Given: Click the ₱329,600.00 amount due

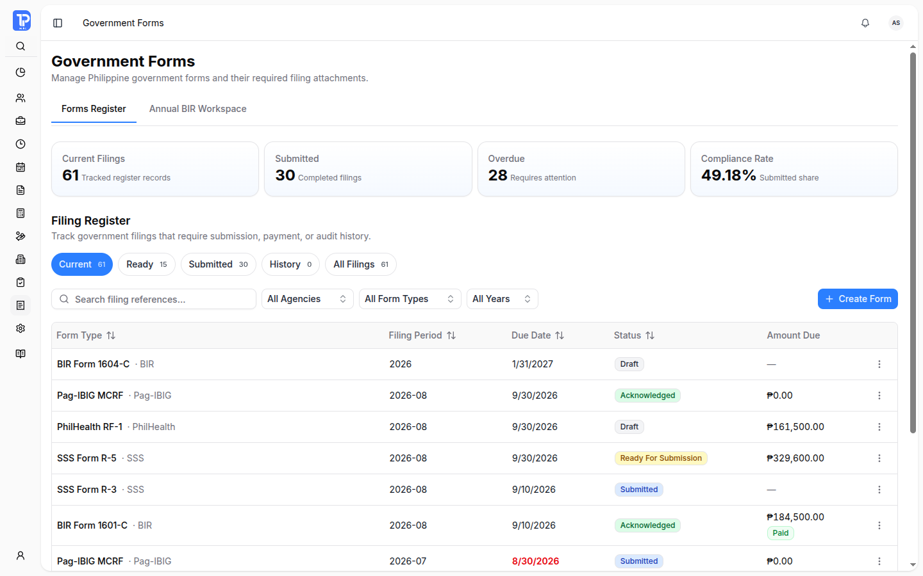Looking at the screenshot, I should (x=795, y=458).
